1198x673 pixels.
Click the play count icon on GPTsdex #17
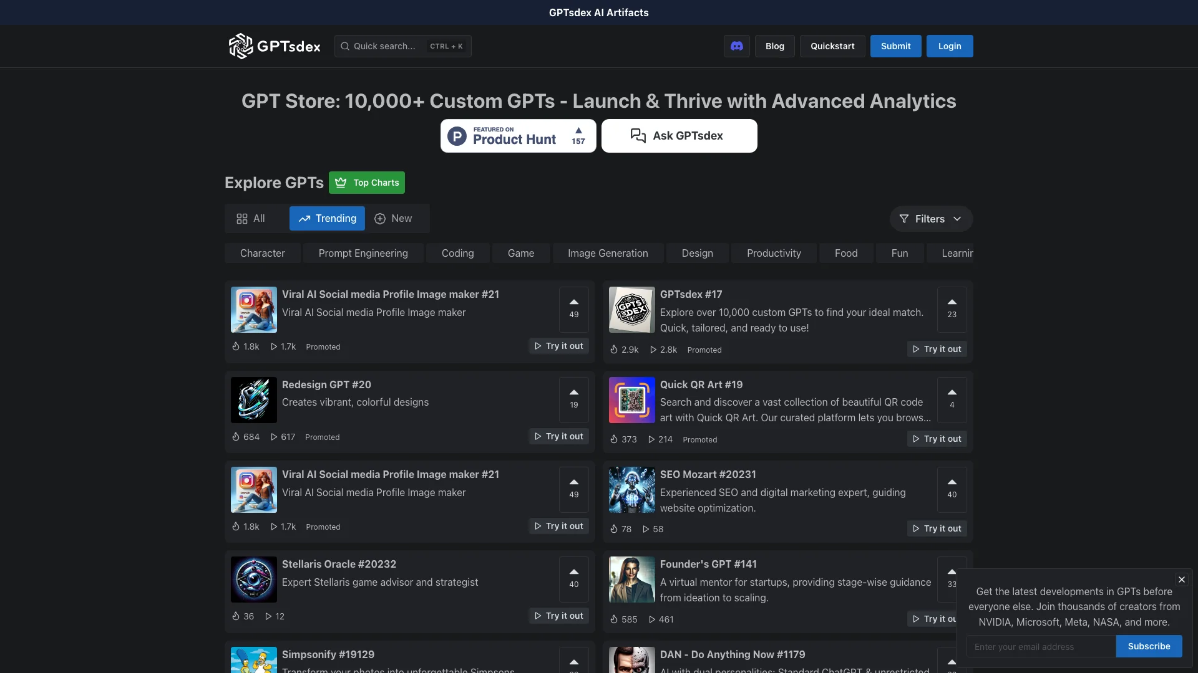point(653,350)
